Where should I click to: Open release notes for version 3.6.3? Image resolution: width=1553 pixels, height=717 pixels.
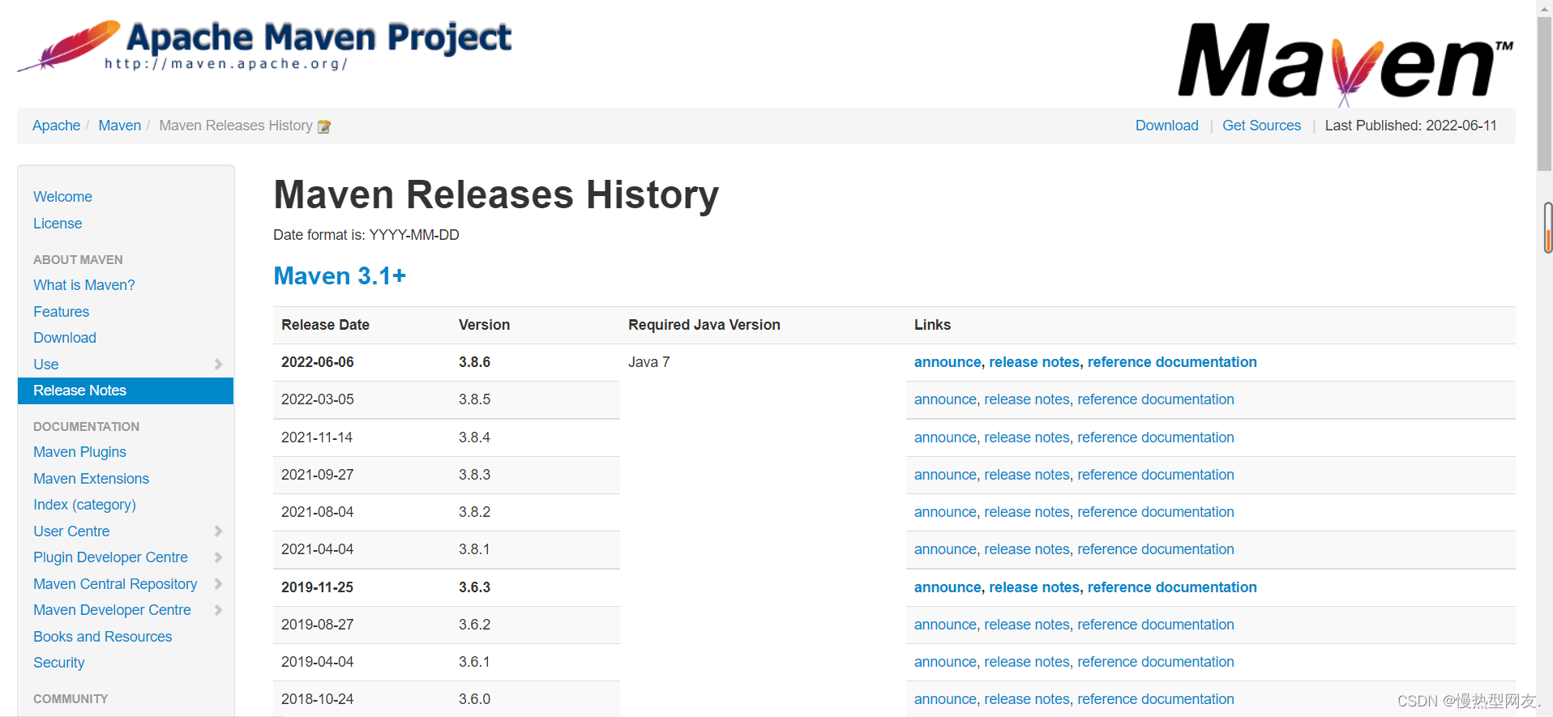tap(1034, 587)
